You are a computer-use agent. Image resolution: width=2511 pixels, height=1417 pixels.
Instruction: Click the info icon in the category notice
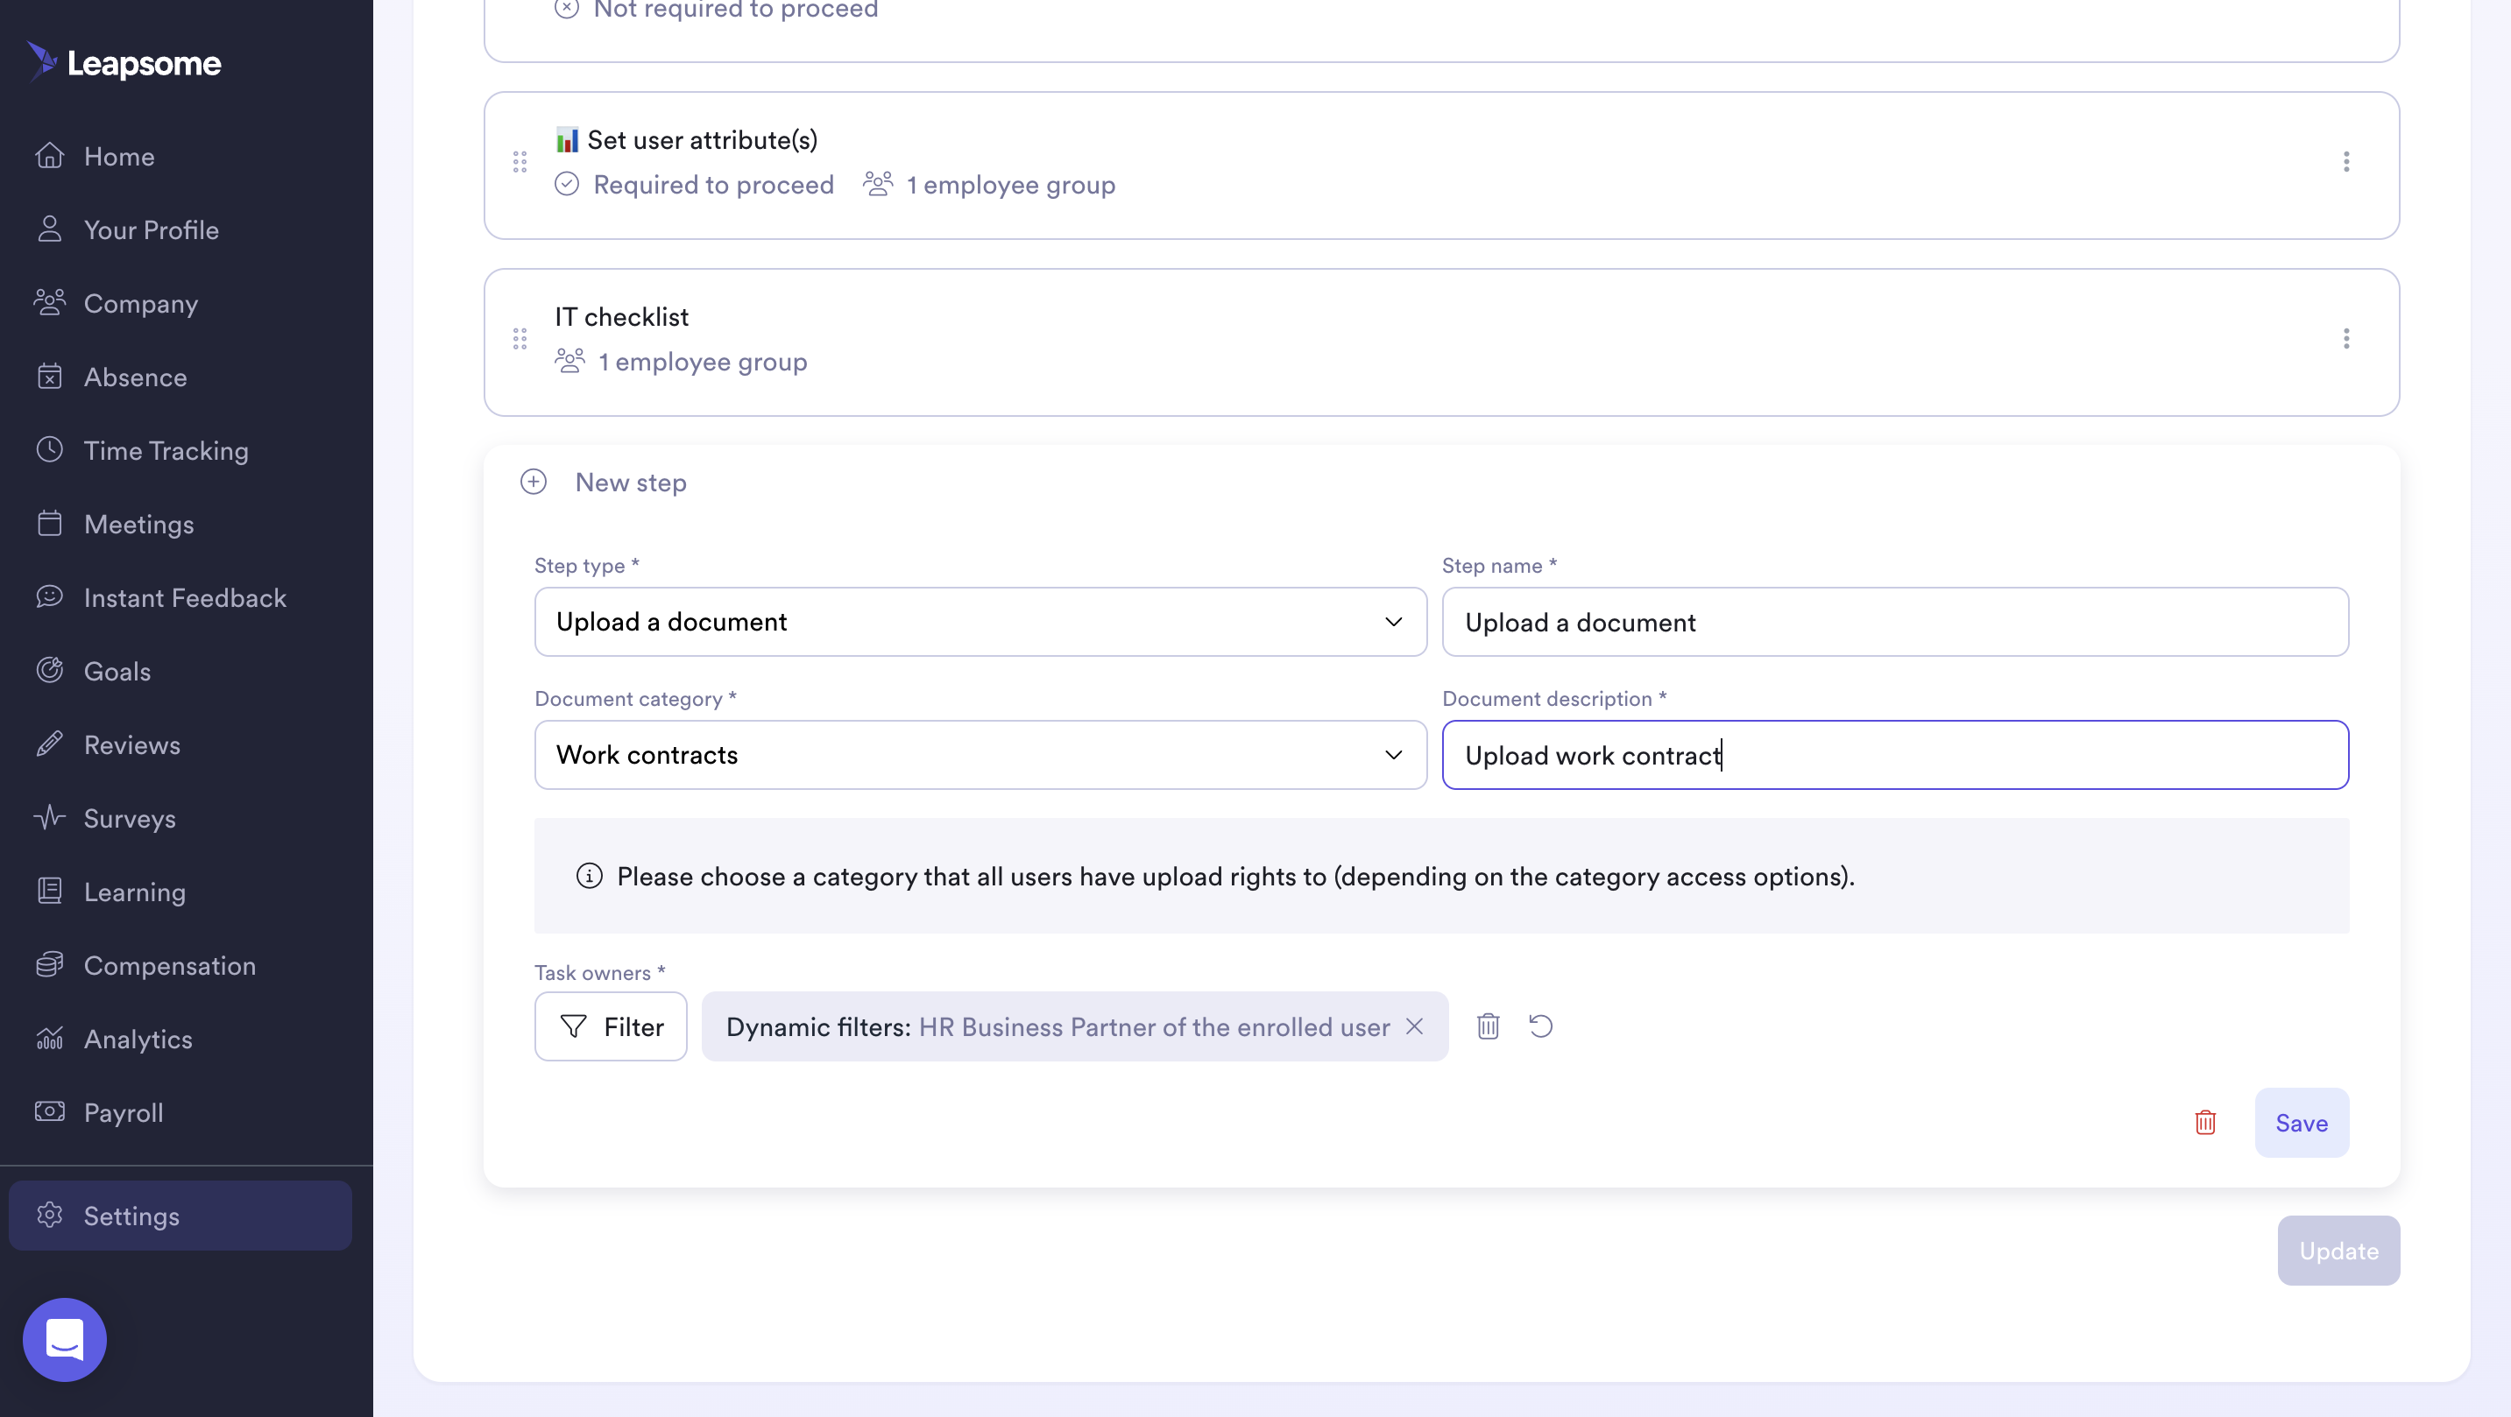tap(589, 875)
